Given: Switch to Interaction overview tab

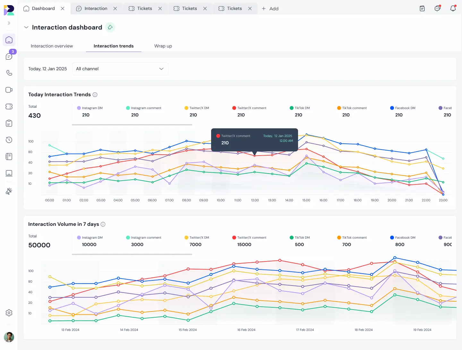Looking at the screenshot, I should pyautogui.click(x=52, y=46).
